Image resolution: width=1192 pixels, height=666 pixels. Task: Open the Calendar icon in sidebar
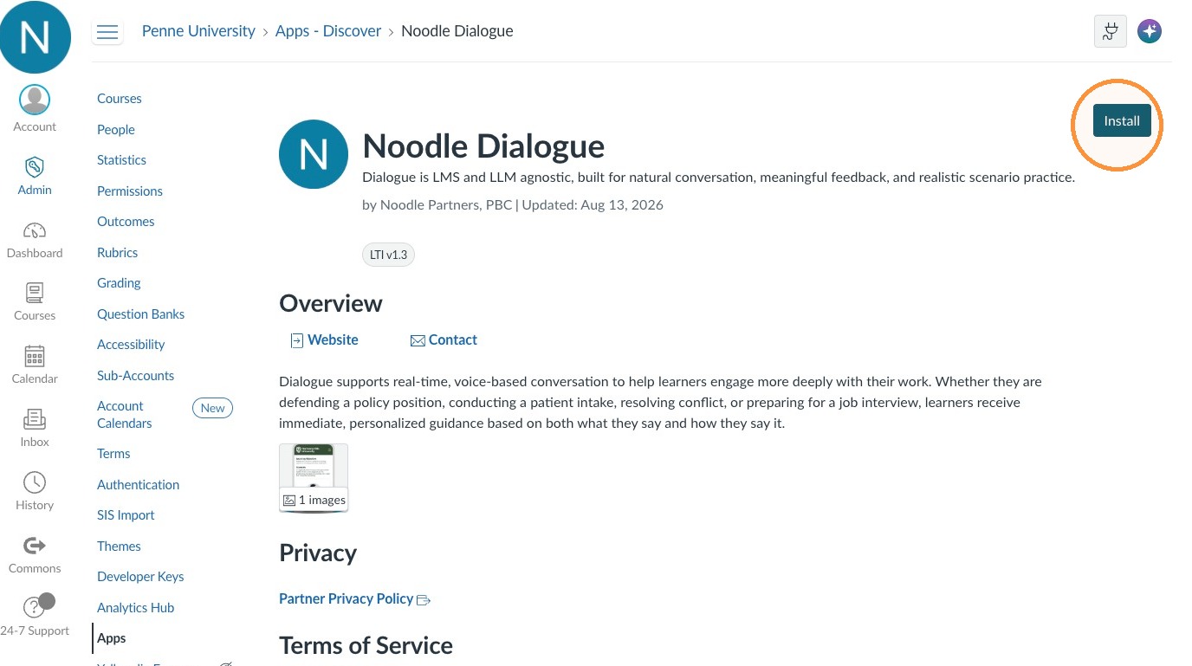point(35,356)
